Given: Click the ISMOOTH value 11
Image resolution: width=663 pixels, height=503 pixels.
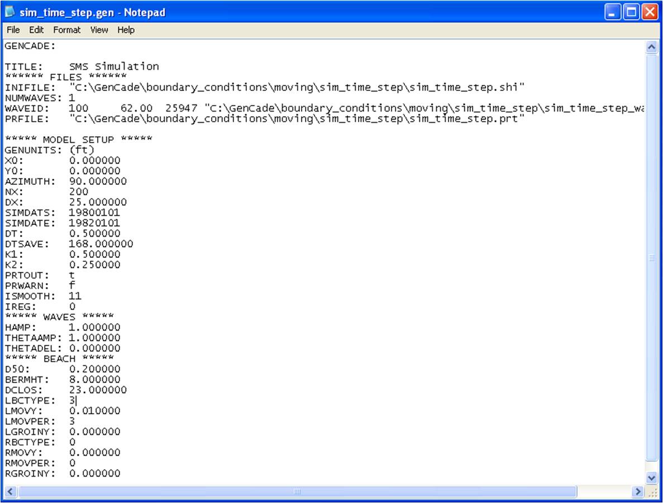Looking at the screenshot, I should (75, 296).
